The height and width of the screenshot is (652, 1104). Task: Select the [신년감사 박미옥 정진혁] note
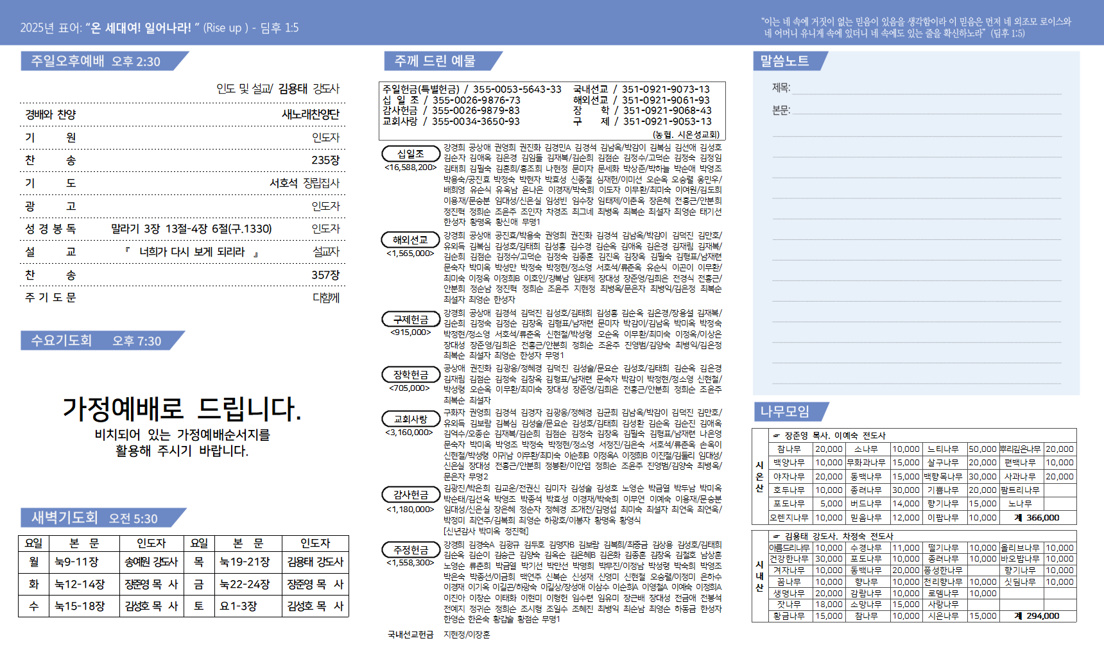486,531
